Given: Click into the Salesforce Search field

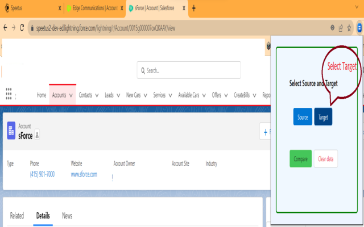Looking at the screenshot, I should [189, 70].
